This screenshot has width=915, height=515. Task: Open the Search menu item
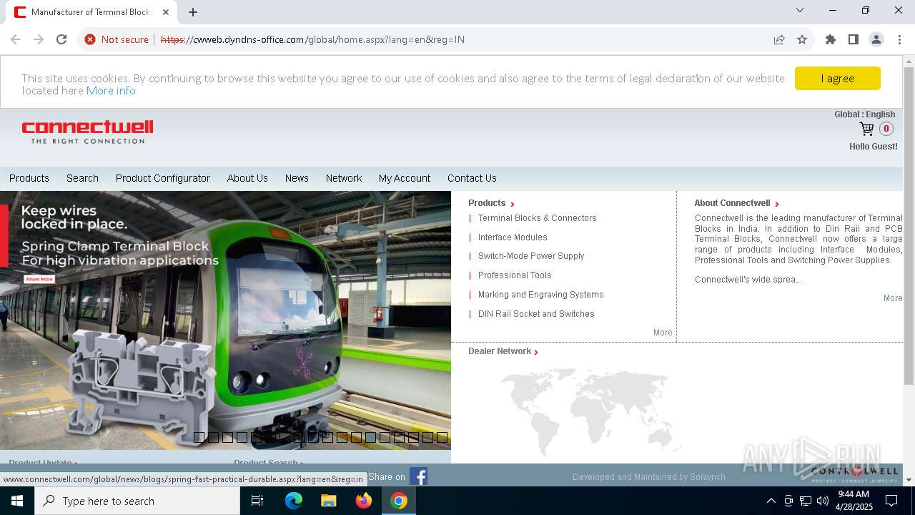pos(82,178)
